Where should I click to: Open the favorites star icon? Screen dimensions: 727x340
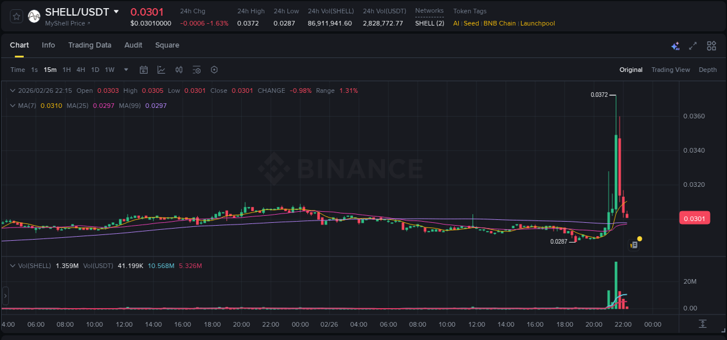(16, 16)
